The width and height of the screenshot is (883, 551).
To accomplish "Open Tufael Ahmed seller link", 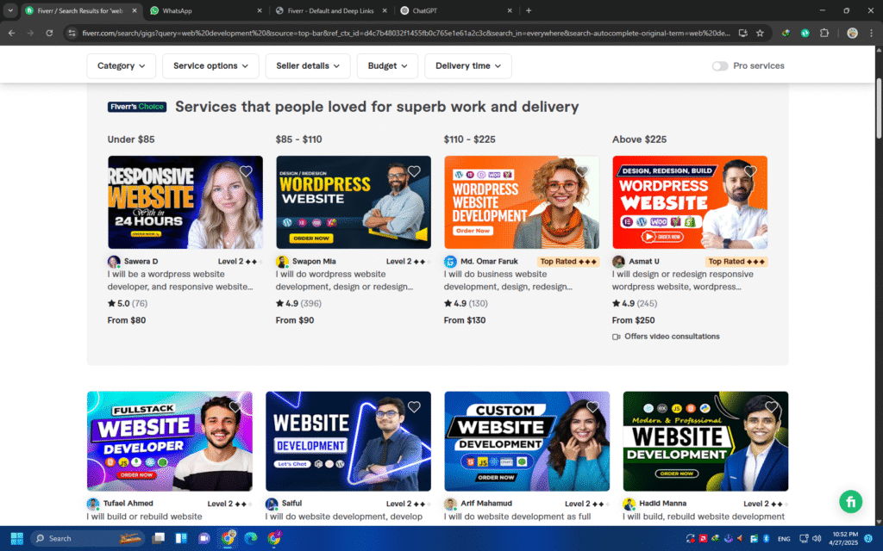I will pyautogui.click(x=128, y=503).
